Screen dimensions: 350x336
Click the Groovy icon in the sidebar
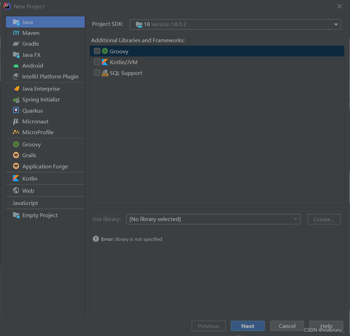(x=16, y=144)
